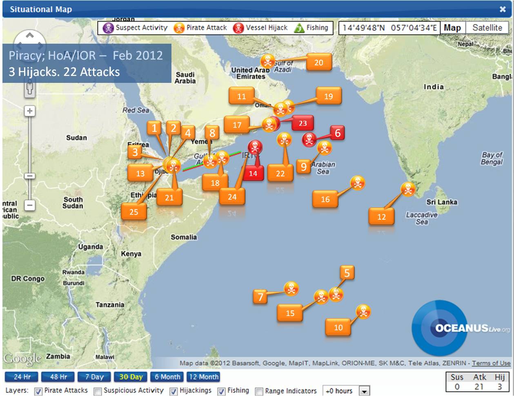
Task: Enable the Range Indicators checkbox
Action: (x=259, y=391)
